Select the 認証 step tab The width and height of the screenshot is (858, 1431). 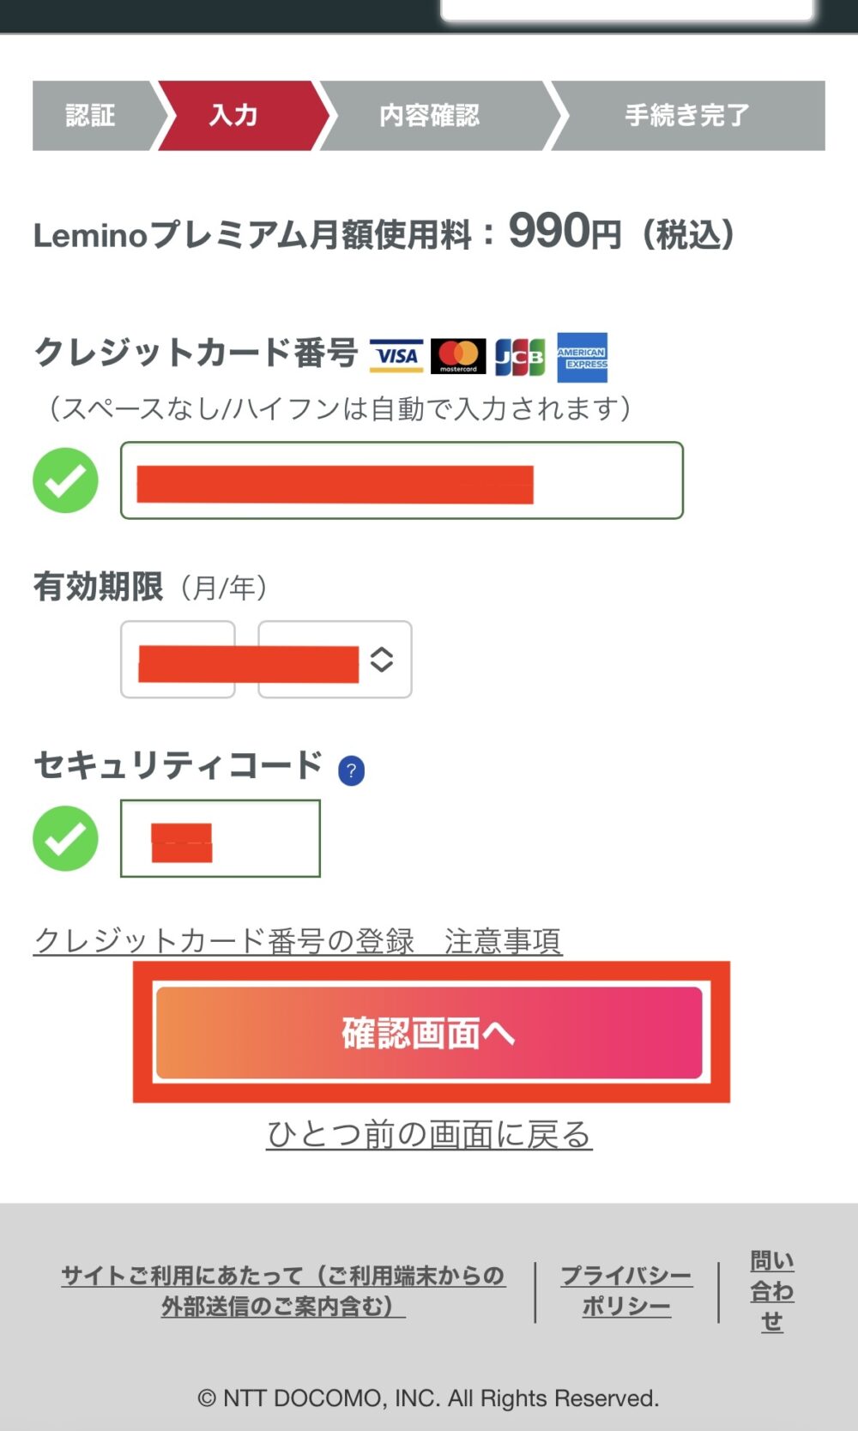point(91,116)
